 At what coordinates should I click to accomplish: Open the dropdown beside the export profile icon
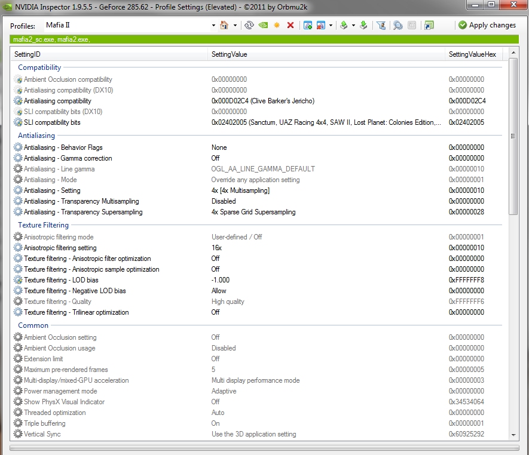click(353, 25)
